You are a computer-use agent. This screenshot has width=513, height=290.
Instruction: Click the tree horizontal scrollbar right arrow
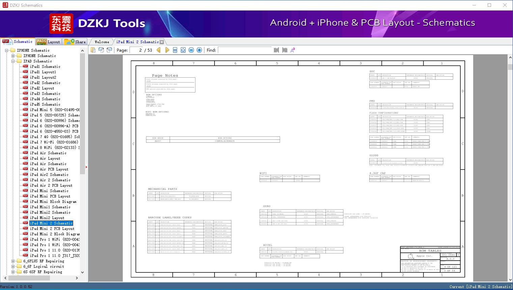click(77, 278)
